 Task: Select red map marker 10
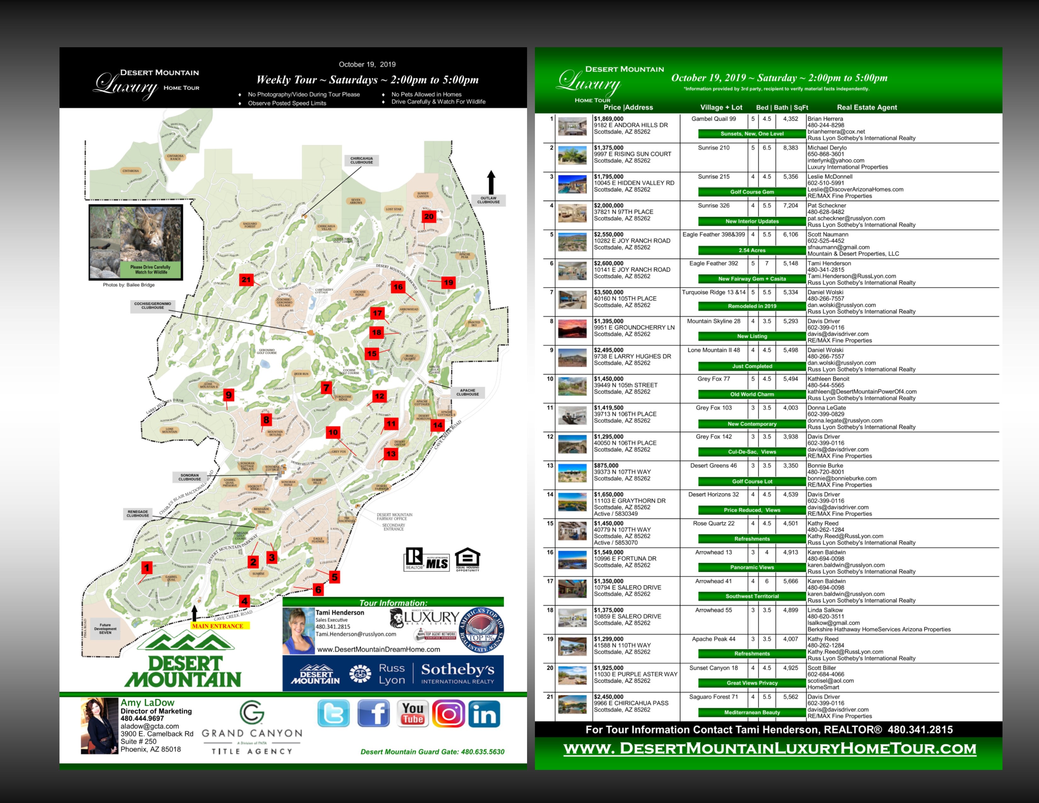(x=333, y=432)
